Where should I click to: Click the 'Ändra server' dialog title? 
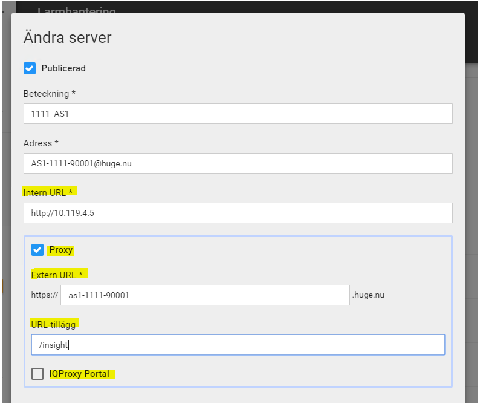[x=67, y=37]
